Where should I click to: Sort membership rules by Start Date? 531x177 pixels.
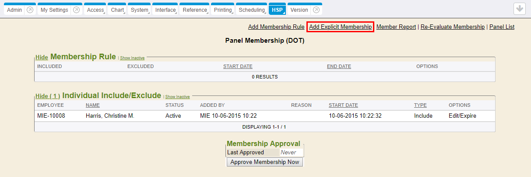coord(238,67)
